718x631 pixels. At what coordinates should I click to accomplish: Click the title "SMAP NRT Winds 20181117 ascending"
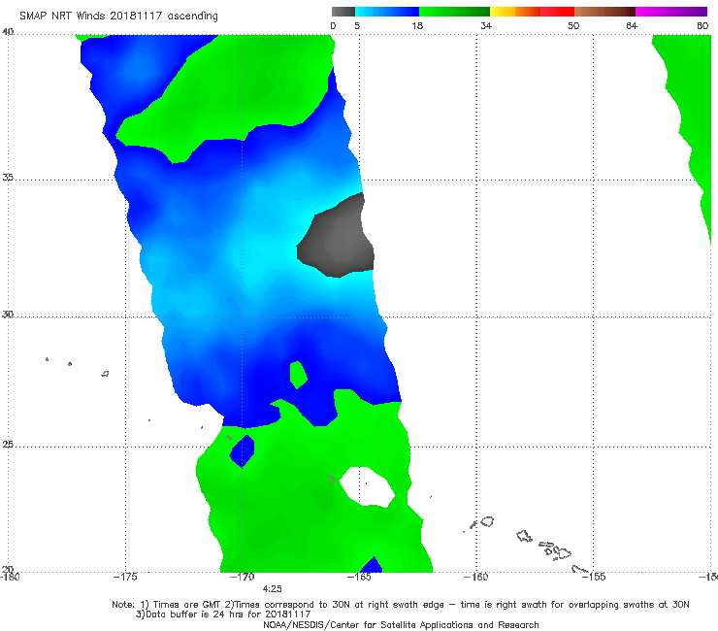(118, 17)
